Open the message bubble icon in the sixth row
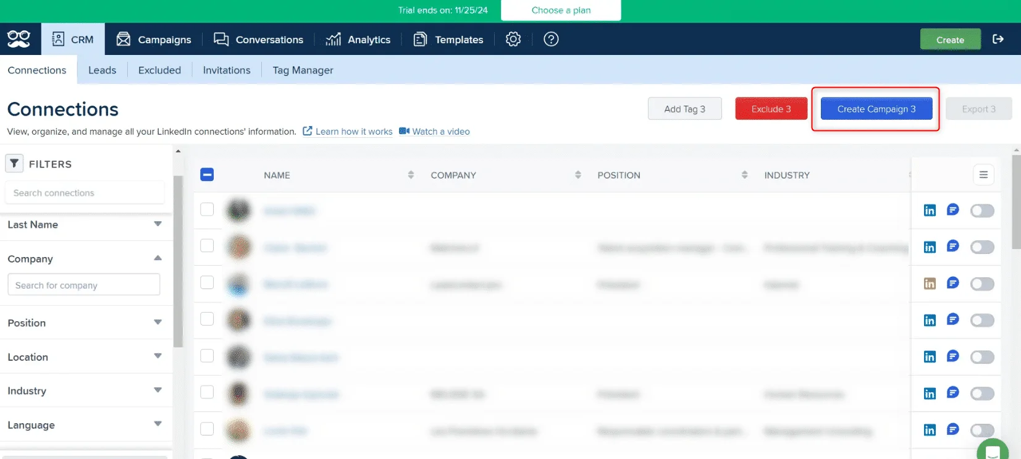 pyautogui.click(x=953, y=392)
